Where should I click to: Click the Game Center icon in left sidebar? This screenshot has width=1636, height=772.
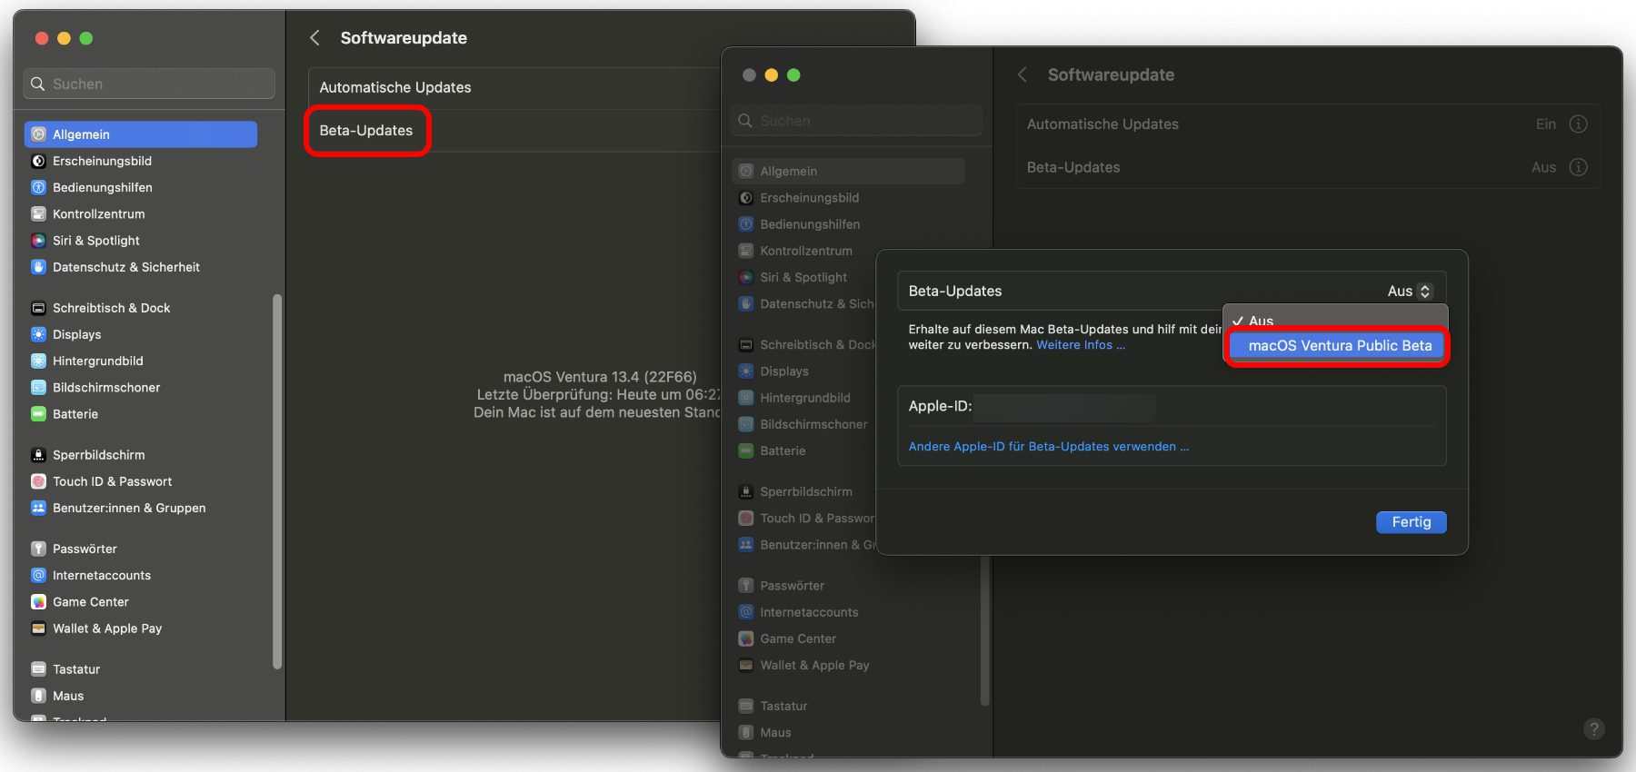click(38, 602)
